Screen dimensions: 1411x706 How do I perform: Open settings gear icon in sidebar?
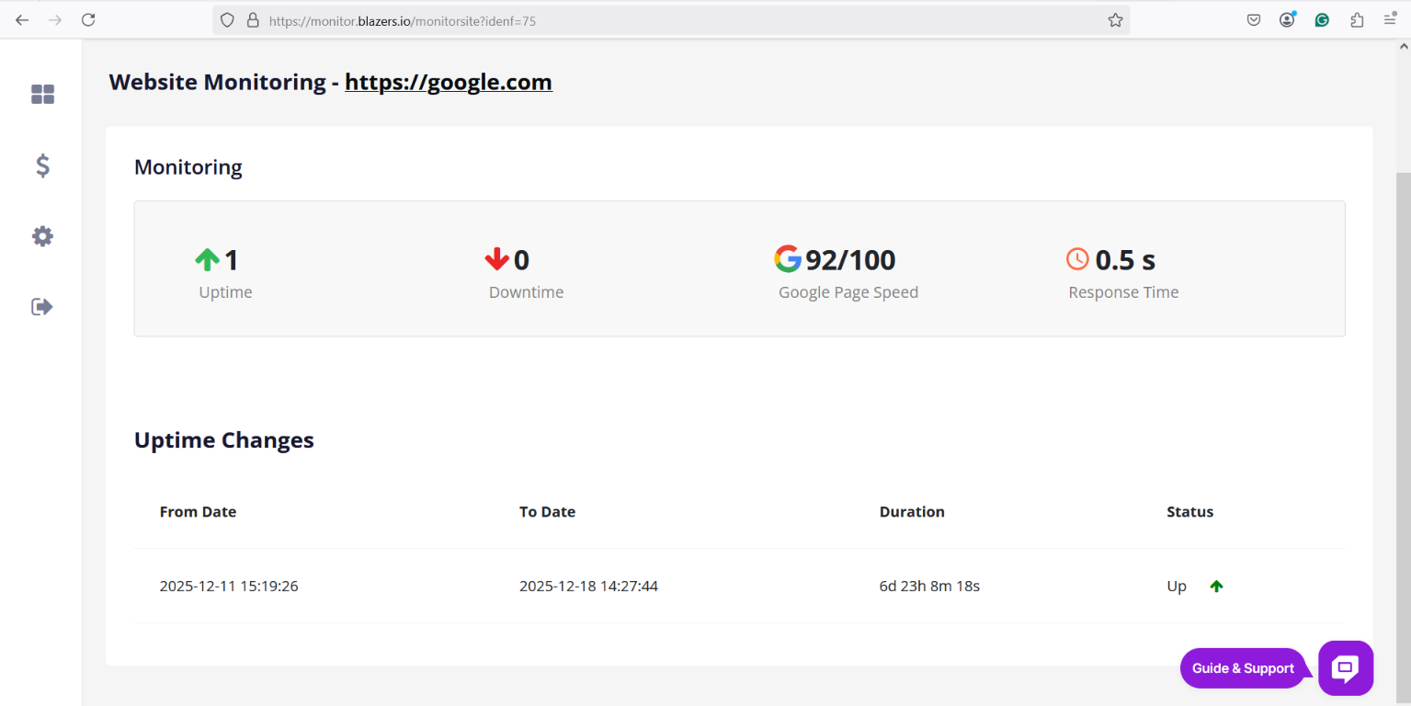(42, 236)
